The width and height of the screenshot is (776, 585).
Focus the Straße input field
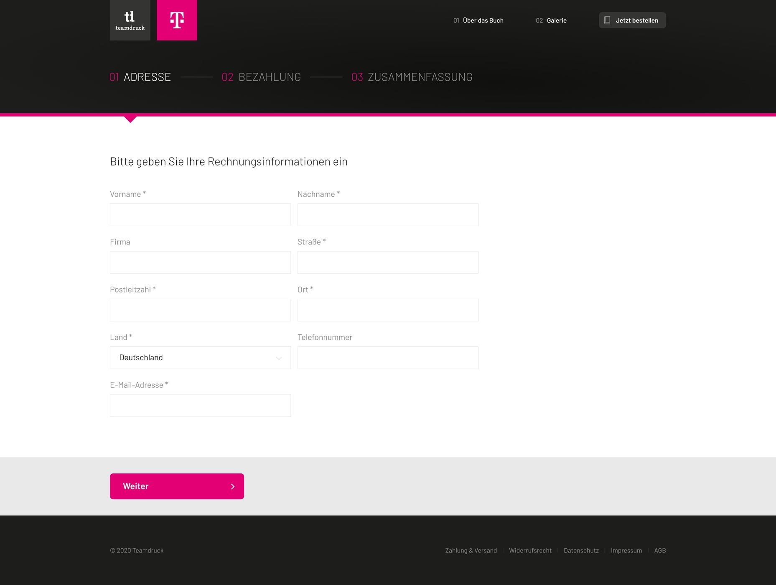coord(388,262)
